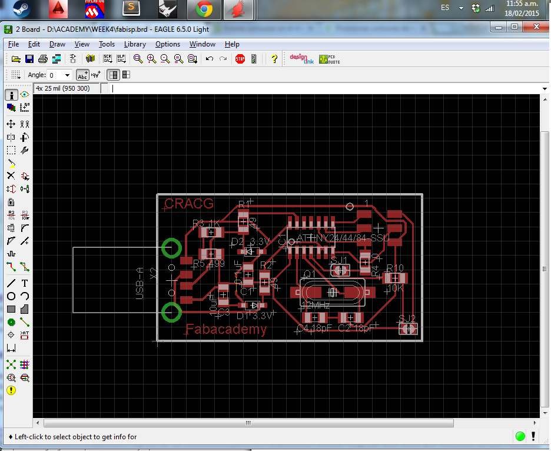Select the Route airwire tool
The height and width of the screenshot is (451, 551).
pyautogui.click(x=11, y=267)
